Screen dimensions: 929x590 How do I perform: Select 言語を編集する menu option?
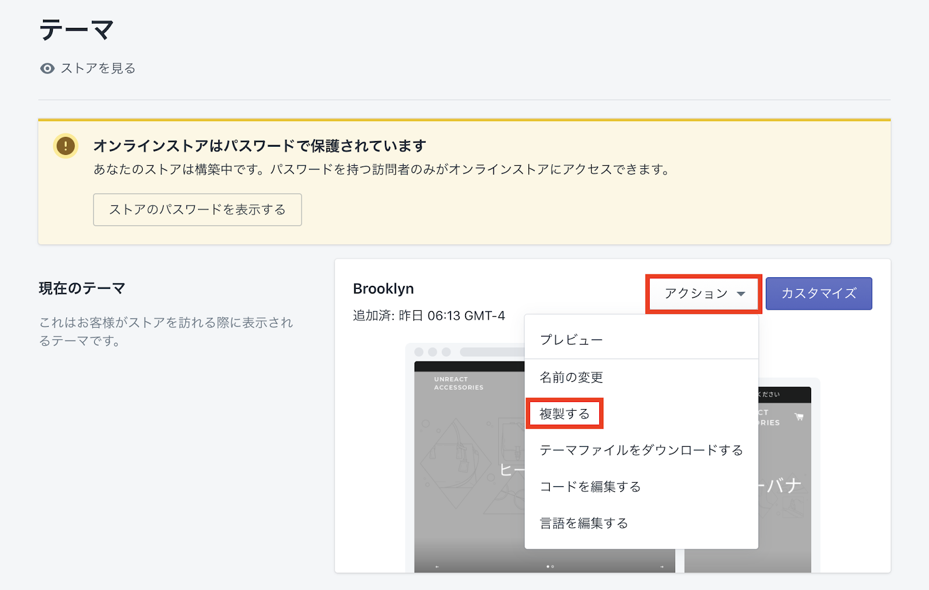pos(584,523)
